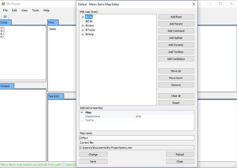
Task: Select drive D:\ in Disks list
Action: click(3, 31)
